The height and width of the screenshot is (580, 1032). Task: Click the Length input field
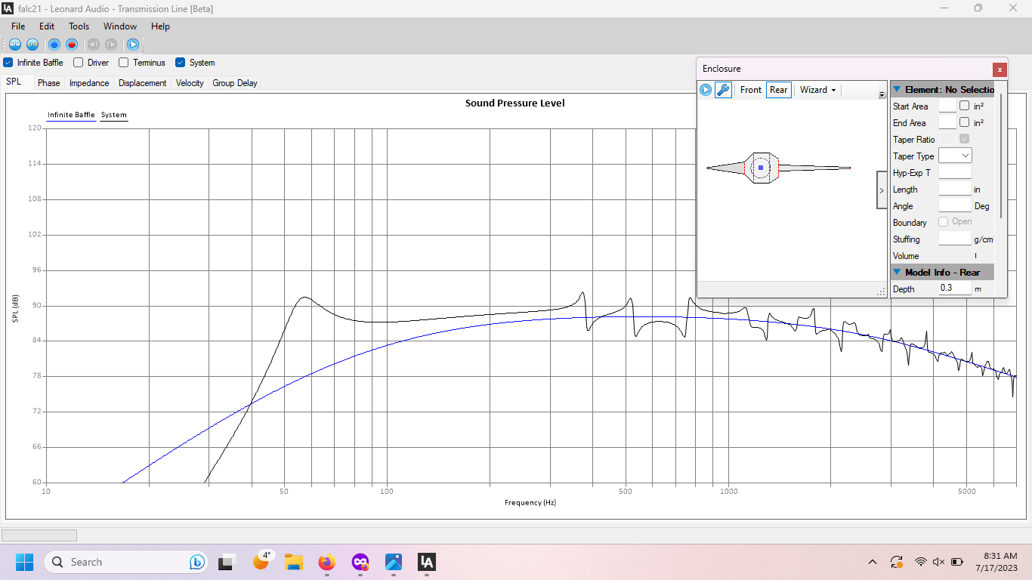point(955,189)
